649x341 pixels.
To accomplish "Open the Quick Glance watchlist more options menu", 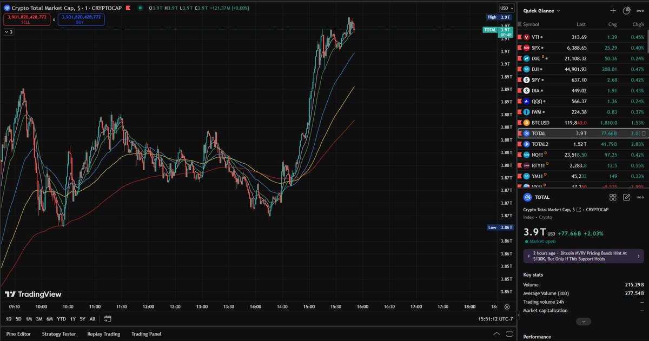I will 641,10.
